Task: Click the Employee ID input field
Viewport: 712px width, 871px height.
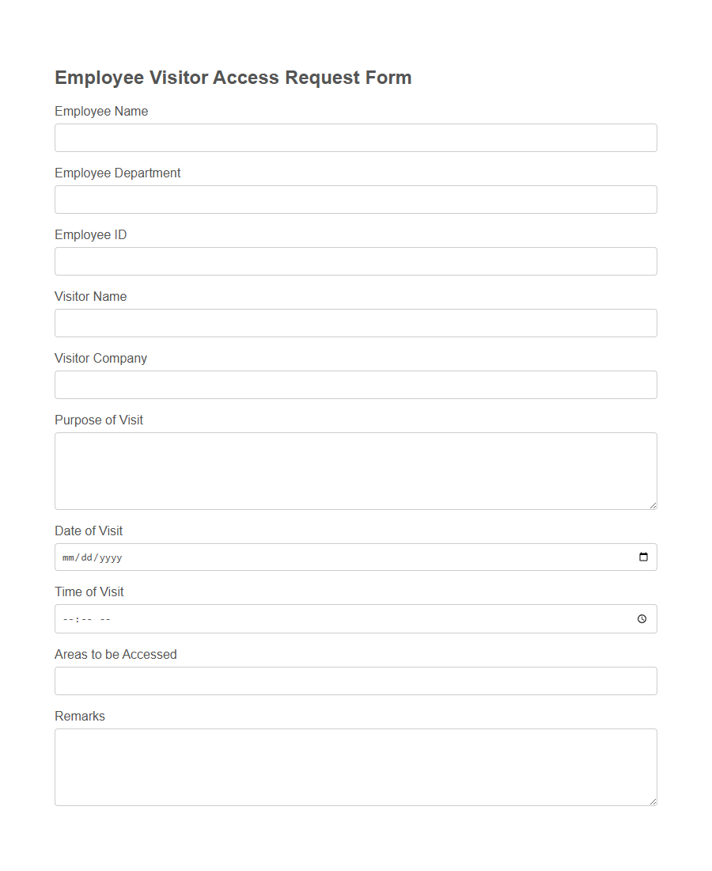Action: point(355,261)
